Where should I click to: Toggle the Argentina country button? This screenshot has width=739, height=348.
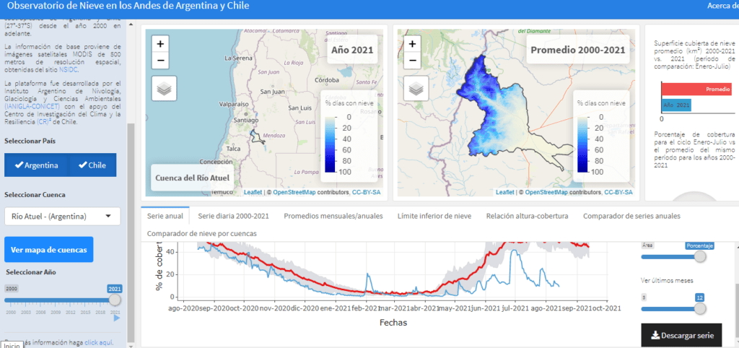coord(37,165)
